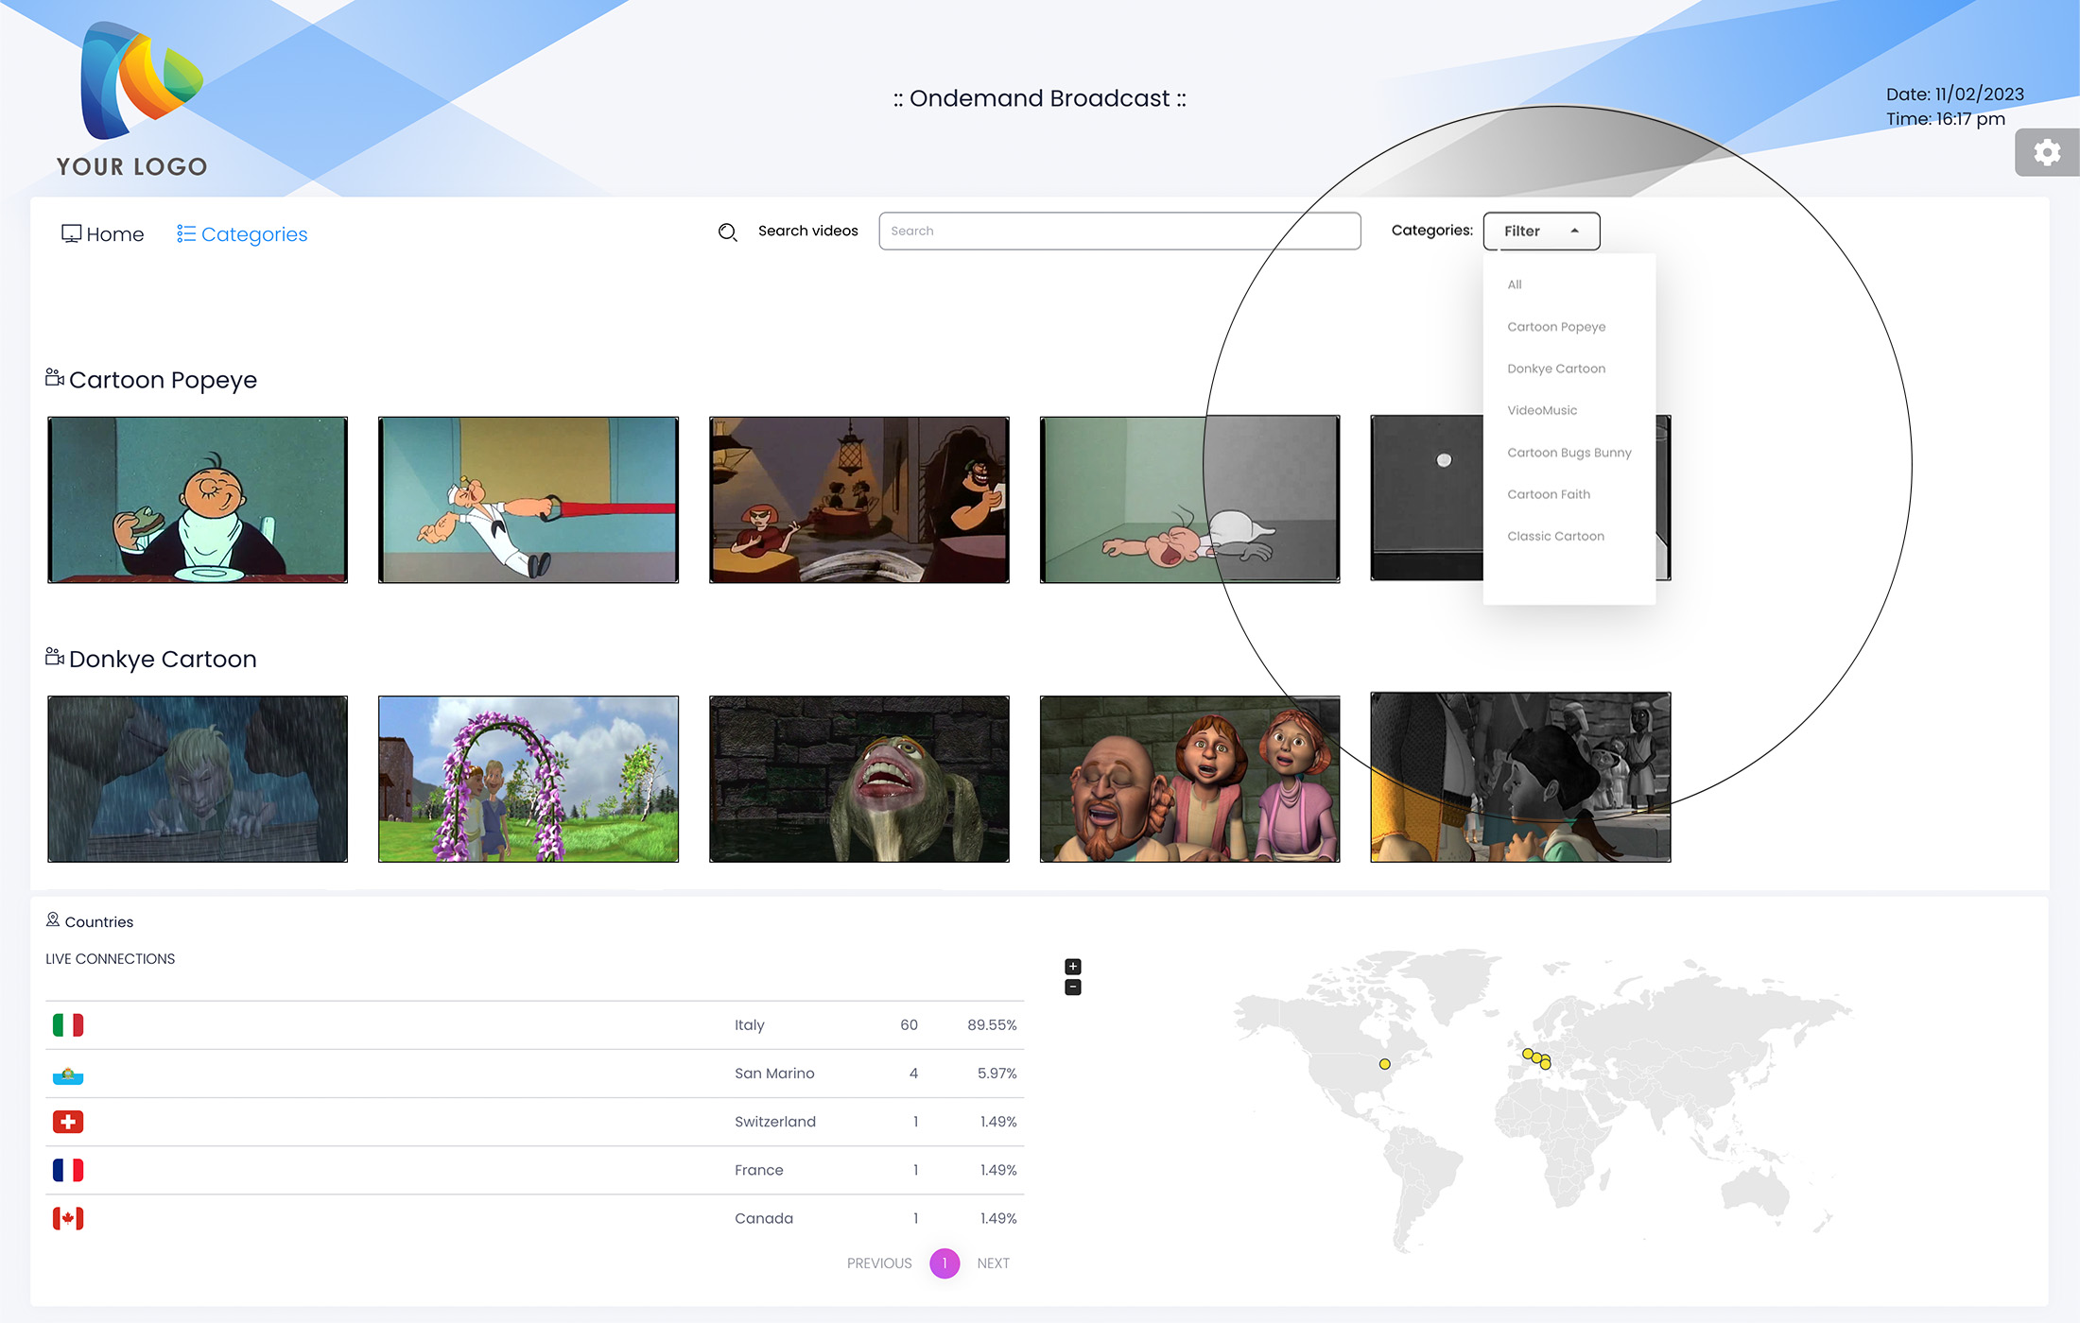Click the magnifier search icon
Screen dimensions: 2080x1323
pos(727,232)
